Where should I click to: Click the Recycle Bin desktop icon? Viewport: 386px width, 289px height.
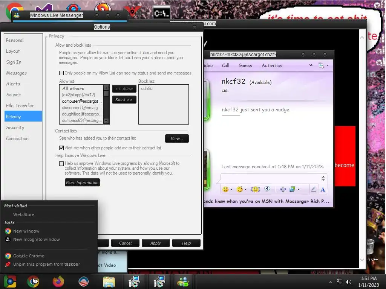371,247
